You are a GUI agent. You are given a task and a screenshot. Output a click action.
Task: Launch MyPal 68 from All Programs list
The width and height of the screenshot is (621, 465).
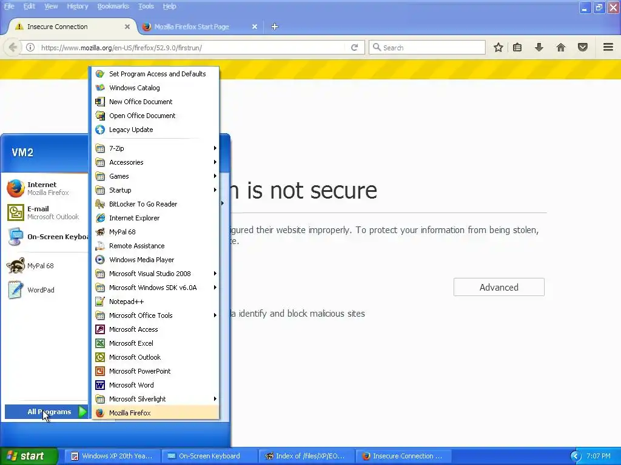[x=156, y=232]
